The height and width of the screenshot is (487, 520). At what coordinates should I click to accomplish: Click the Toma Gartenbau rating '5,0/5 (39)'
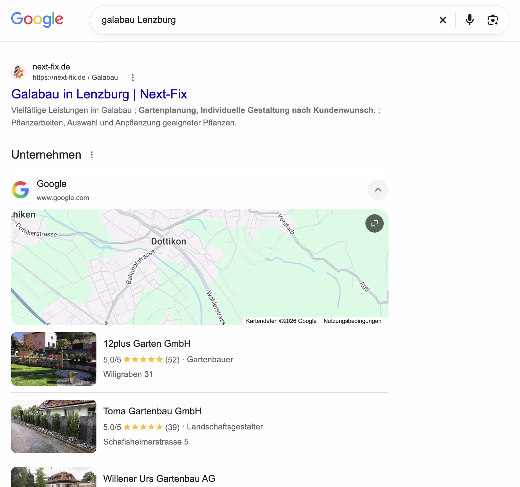141,427
